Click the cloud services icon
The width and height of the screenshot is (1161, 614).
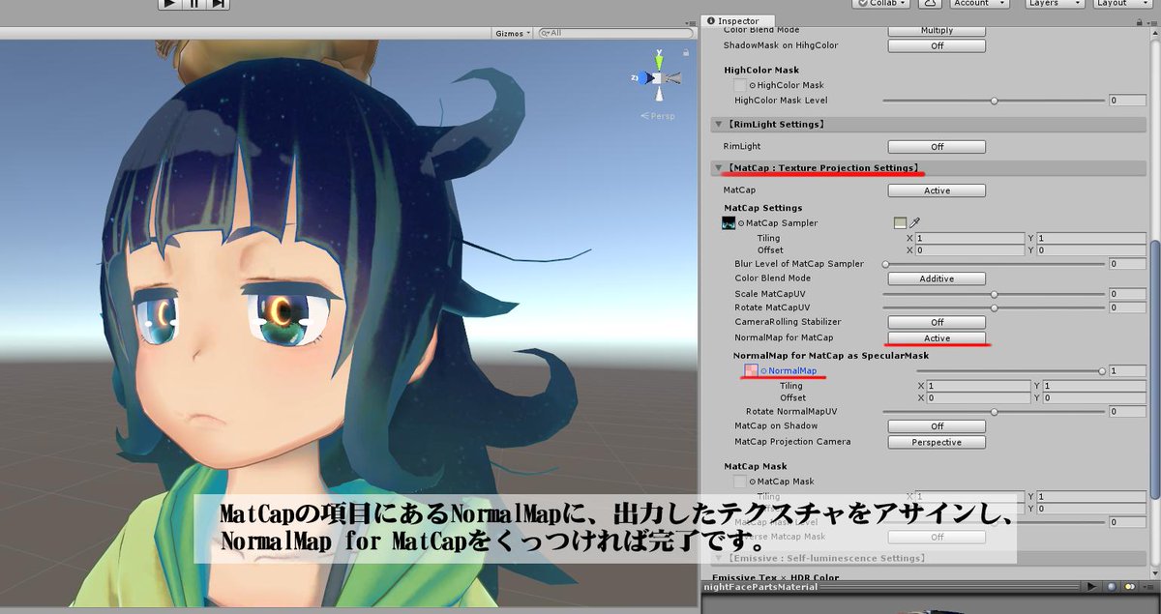[928, 4]
